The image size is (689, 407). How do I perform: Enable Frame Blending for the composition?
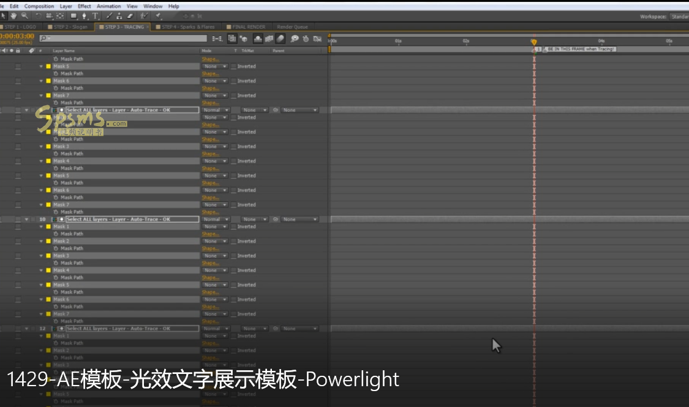pyautogui.click(x=269, y=39)
